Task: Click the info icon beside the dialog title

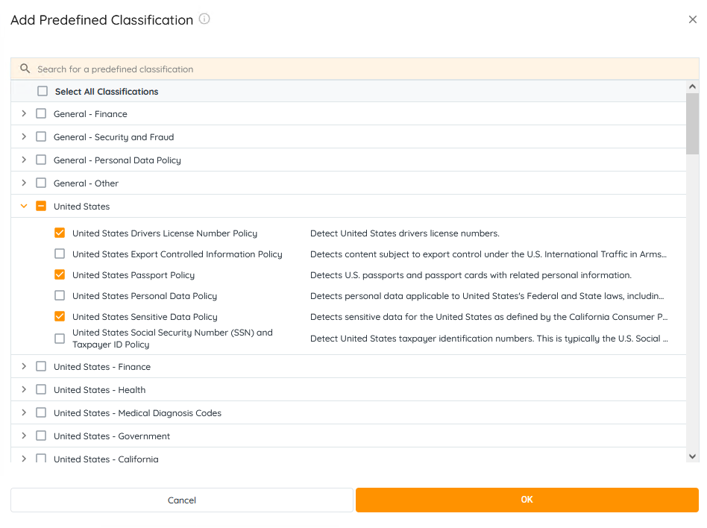Action: (204, 19)
